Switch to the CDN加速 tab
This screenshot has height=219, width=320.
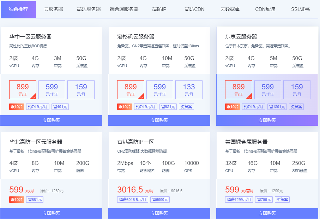pos(265,10)
